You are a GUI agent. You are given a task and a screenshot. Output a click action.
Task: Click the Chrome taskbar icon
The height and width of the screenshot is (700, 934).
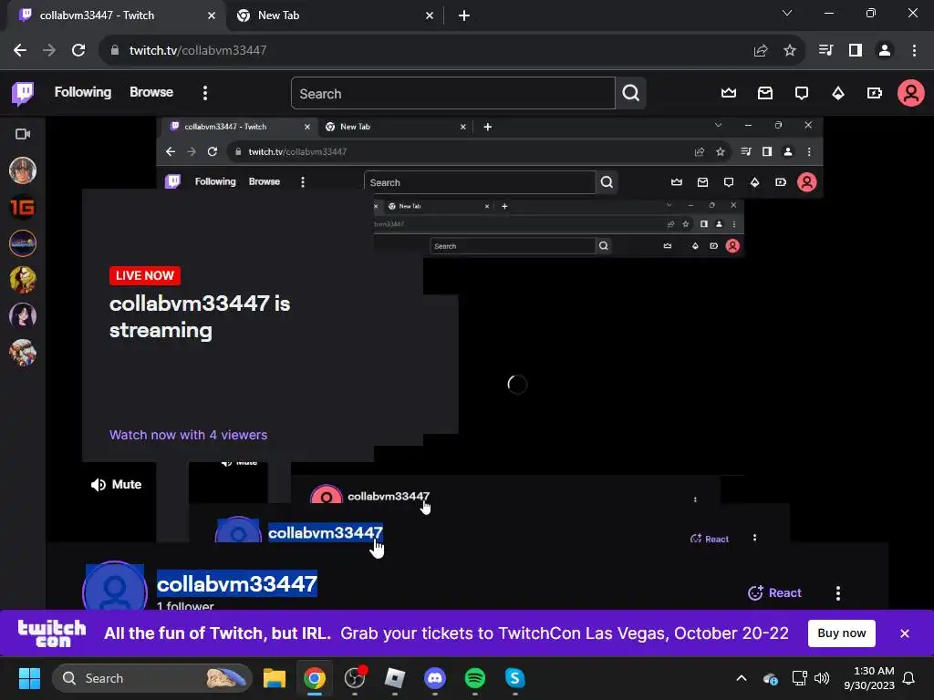pos(315,678)
